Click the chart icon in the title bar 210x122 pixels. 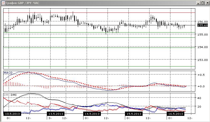[3, 3]
